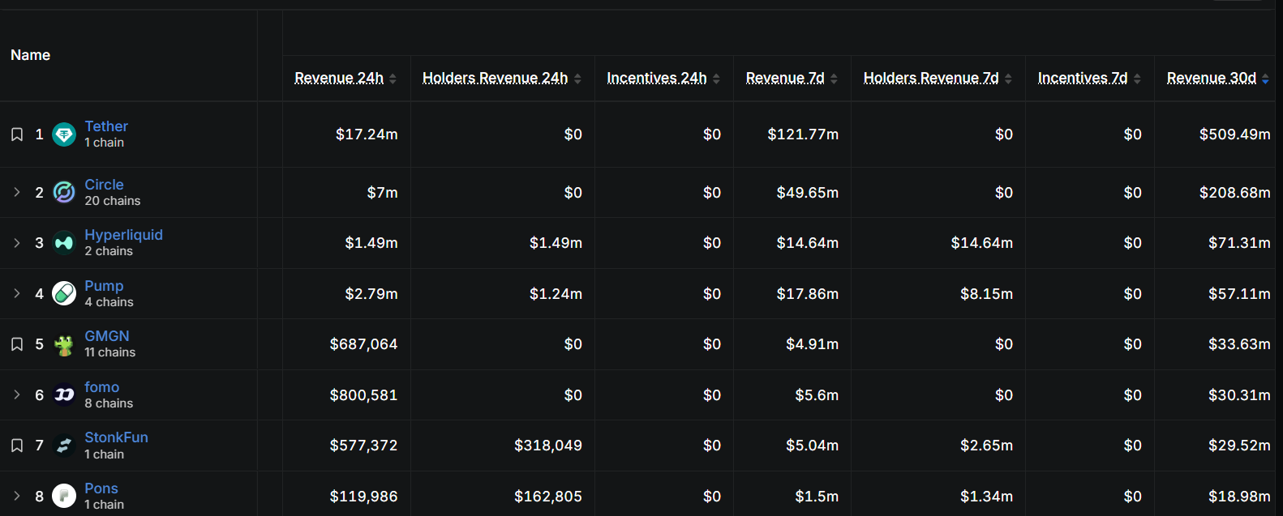
Task: Select Circle's $208.68m revenue 30d cell
Action: click(x=1235, y=193)
